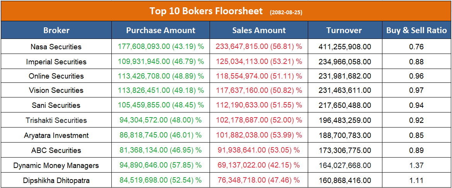Click the ABC Securities broker name
Viewport: 452px width, 188px height.
(x=56, y=151)
